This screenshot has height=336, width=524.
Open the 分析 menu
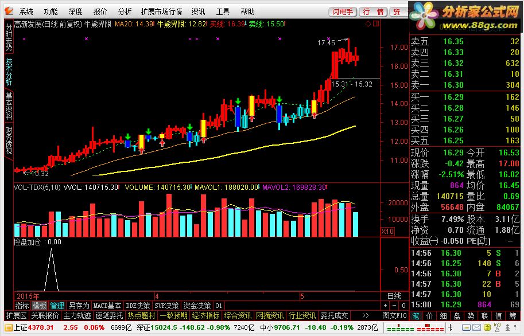(125, 11)
